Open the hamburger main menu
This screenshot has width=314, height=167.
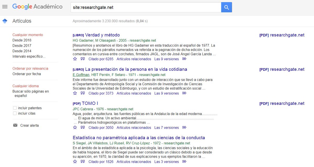[5, 7]
